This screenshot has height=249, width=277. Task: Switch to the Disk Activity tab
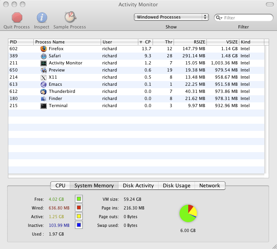(138, 185)
